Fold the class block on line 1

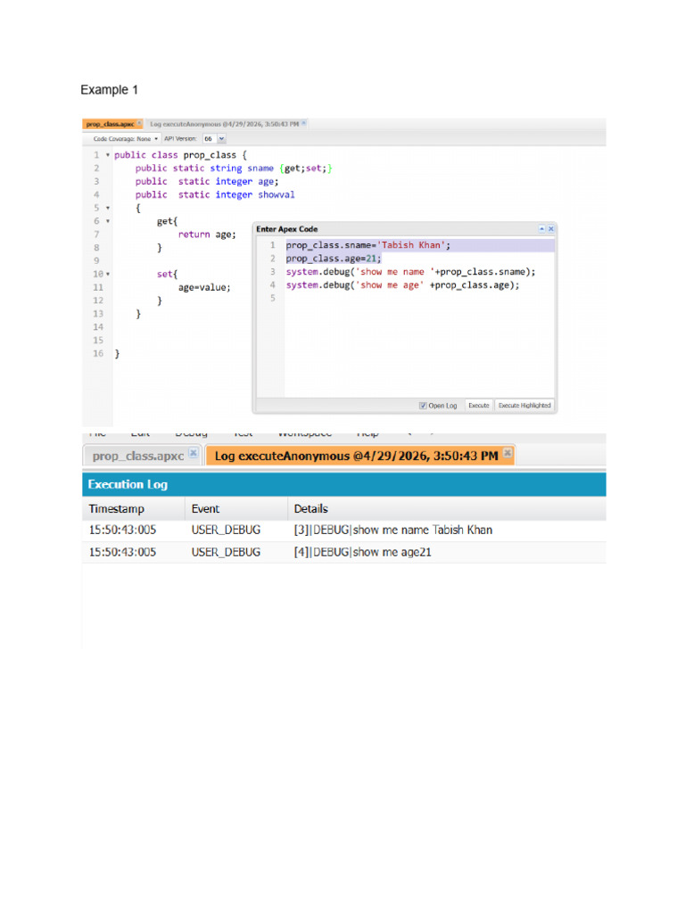[x=108, y=155]
